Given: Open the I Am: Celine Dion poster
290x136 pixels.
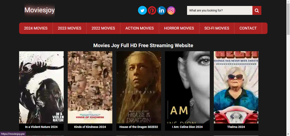Looking at the screenshot, I should click(x=187, y=87).
